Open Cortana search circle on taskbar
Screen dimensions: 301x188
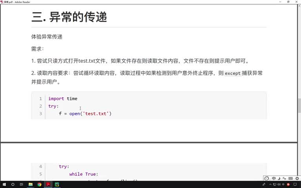point(13,184)
